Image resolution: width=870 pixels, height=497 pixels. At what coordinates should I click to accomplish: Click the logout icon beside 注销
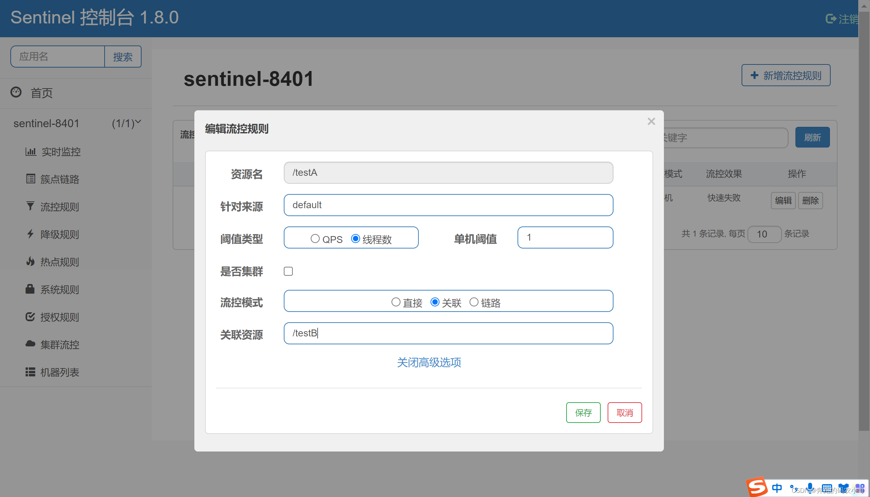pyautogui.click(x=831, y=19)
